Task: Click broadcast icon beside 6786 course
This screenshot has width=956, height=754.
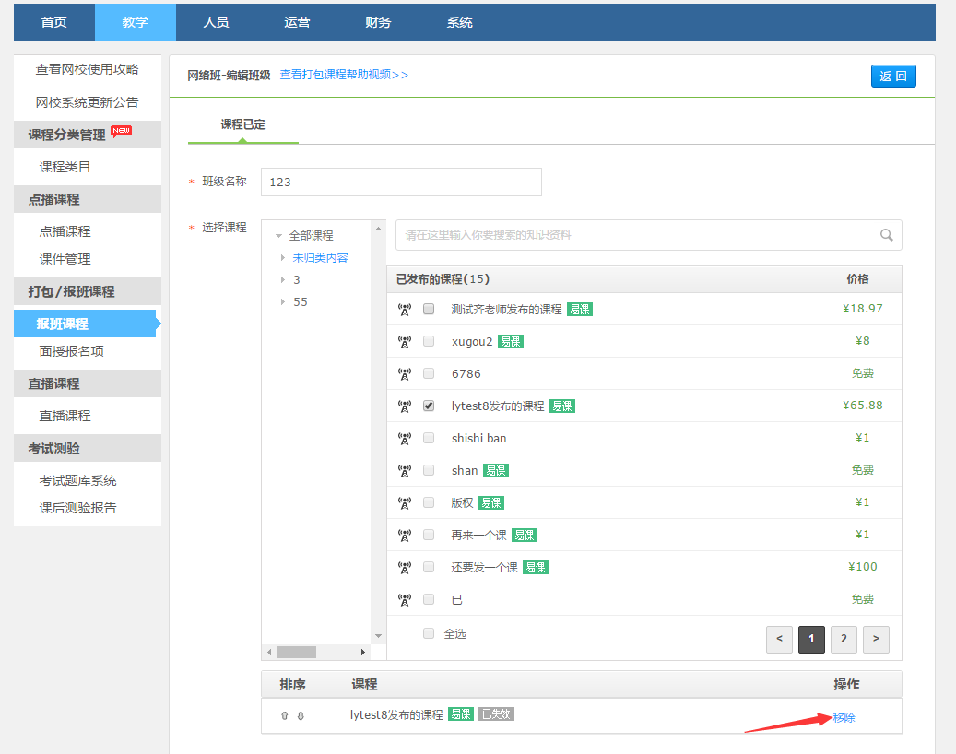Action: tap(404, 374)
